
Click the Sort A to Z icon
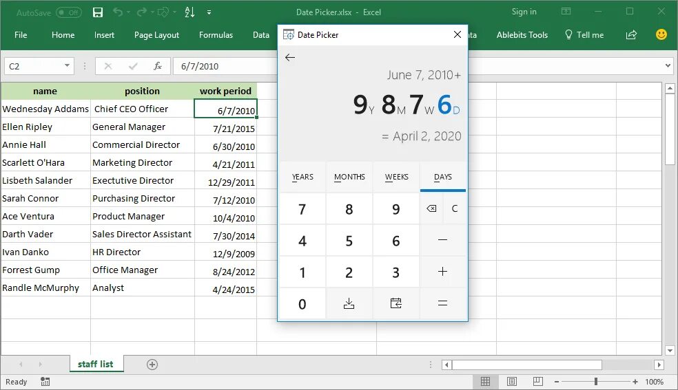point(189,12)
